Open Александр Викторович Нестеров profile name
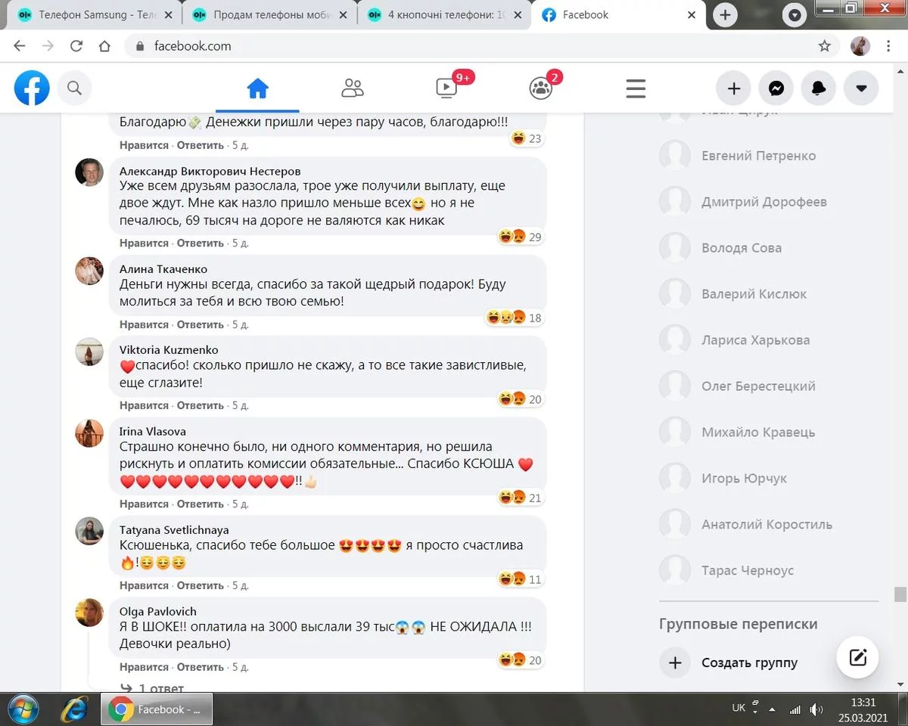This screenshot has width=908, height=726. pos(210,171)
